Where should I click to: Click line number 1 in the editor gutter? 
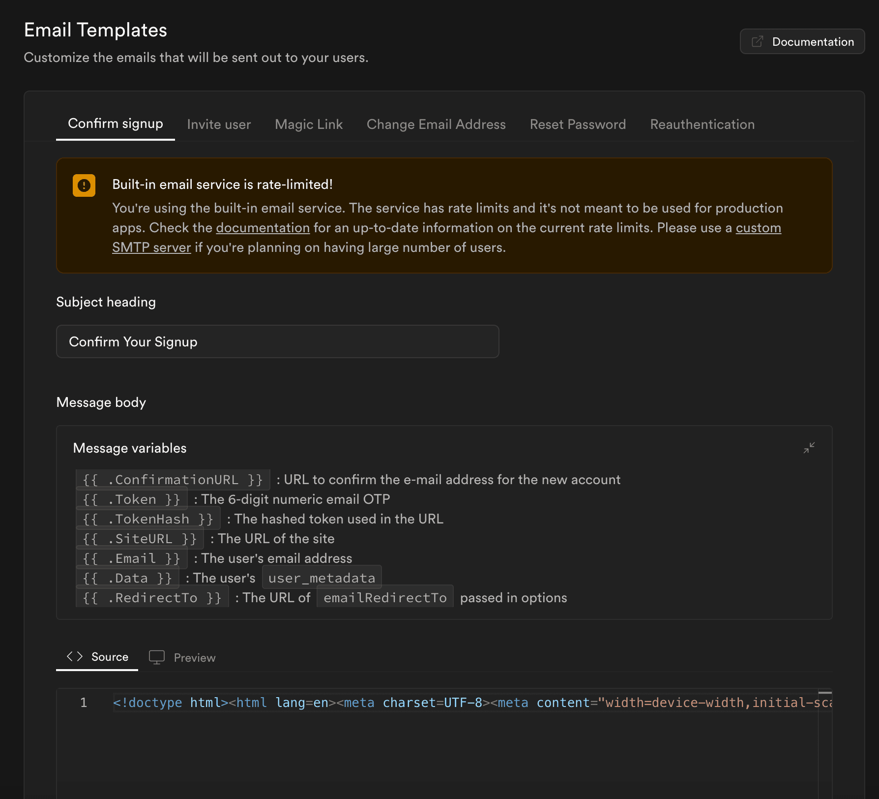(x=84, y=702)
